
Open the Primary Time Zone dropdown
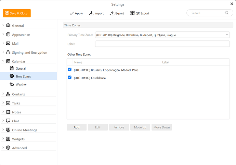(227, 35)
